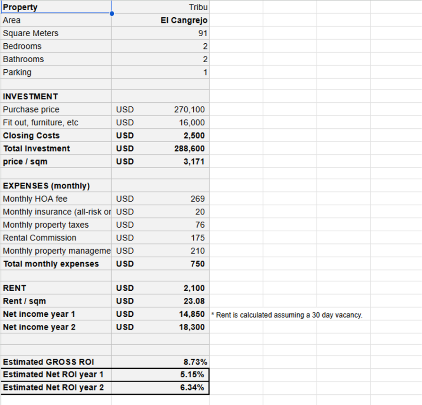Select the USD cell beside Total Investment
This screenshot has height=405, width=422.
tap(125, 148)
